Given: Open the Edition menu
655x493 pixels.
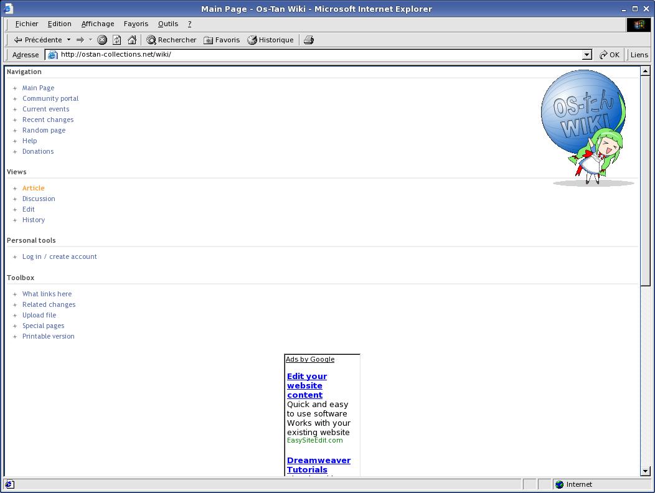Looking at the screenshot, I should (x=59, y=24).
